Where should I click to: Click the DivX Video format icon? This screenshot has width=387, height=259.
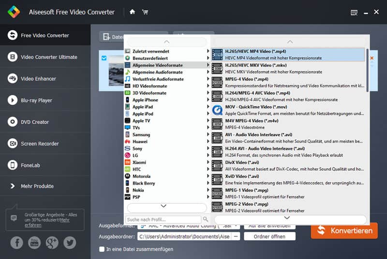click(217, 166)
